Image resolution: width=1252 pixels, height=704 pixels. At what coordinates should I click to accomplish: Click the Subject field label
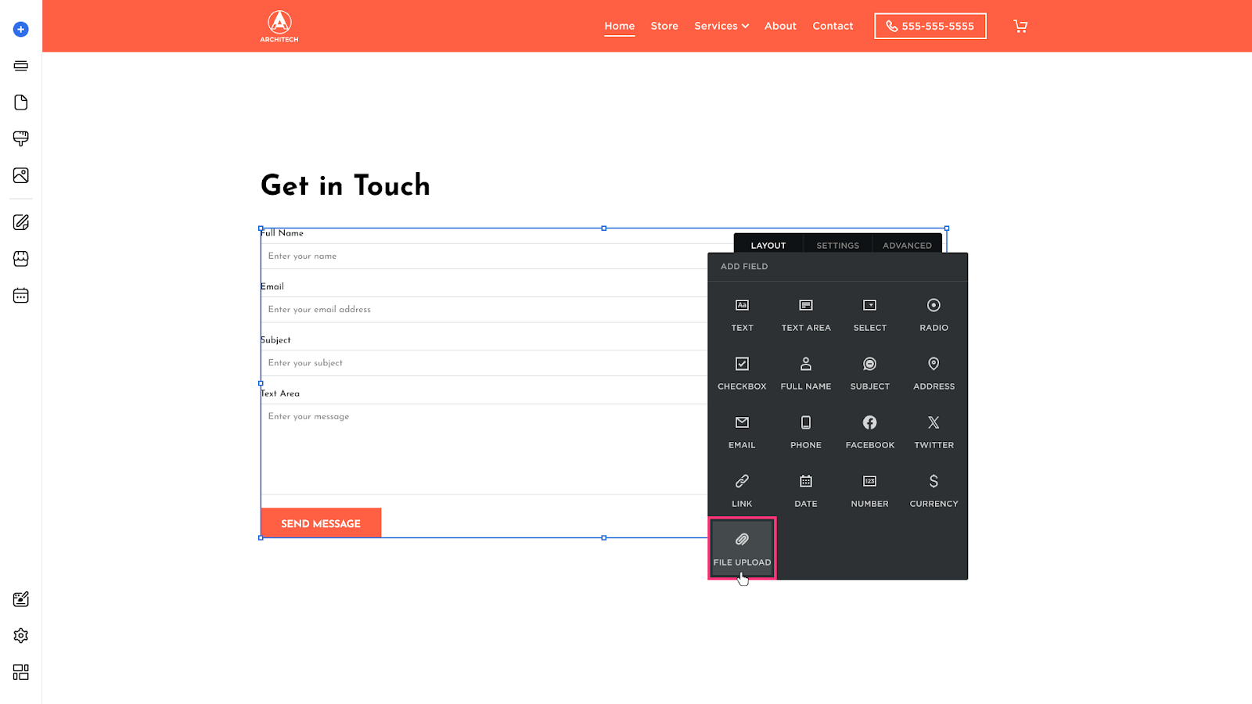pyautogui.click(x=275, y=340)
